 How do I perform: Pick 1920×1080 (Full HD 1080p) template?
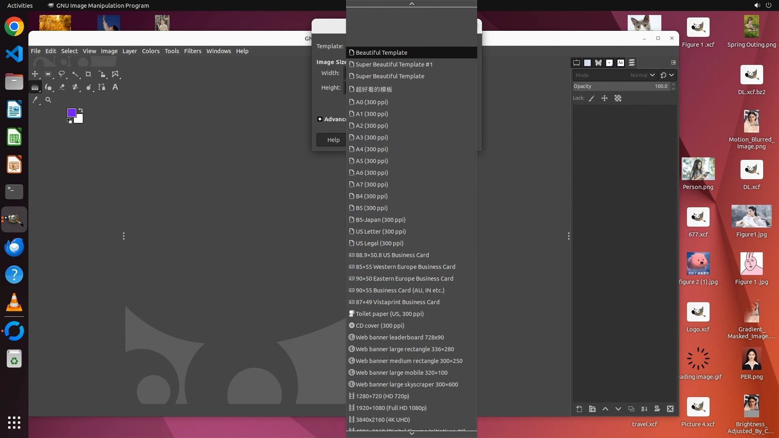click(391, 408)
